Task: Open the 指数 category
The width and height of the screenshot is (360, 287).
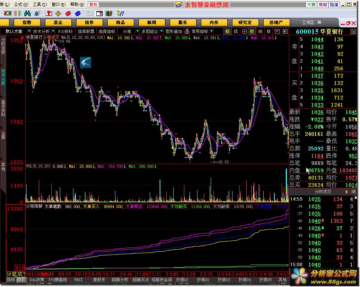Action: click(x=27, y=22)
